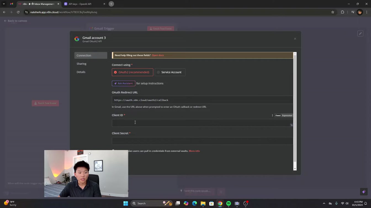Open the AI assistant sparkle button

[364, 192]
